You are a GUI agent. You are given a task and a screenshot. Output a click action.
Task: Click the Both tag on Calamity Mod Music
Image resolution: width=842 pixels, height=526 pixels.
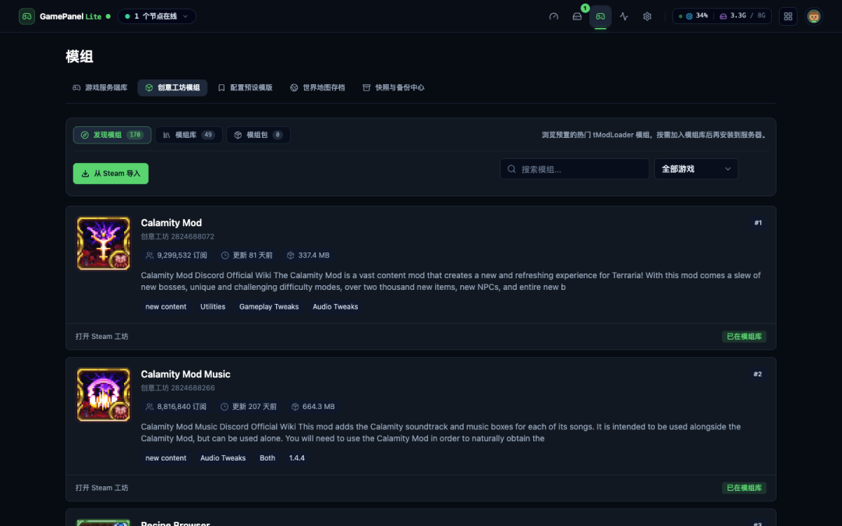(267, 458)
